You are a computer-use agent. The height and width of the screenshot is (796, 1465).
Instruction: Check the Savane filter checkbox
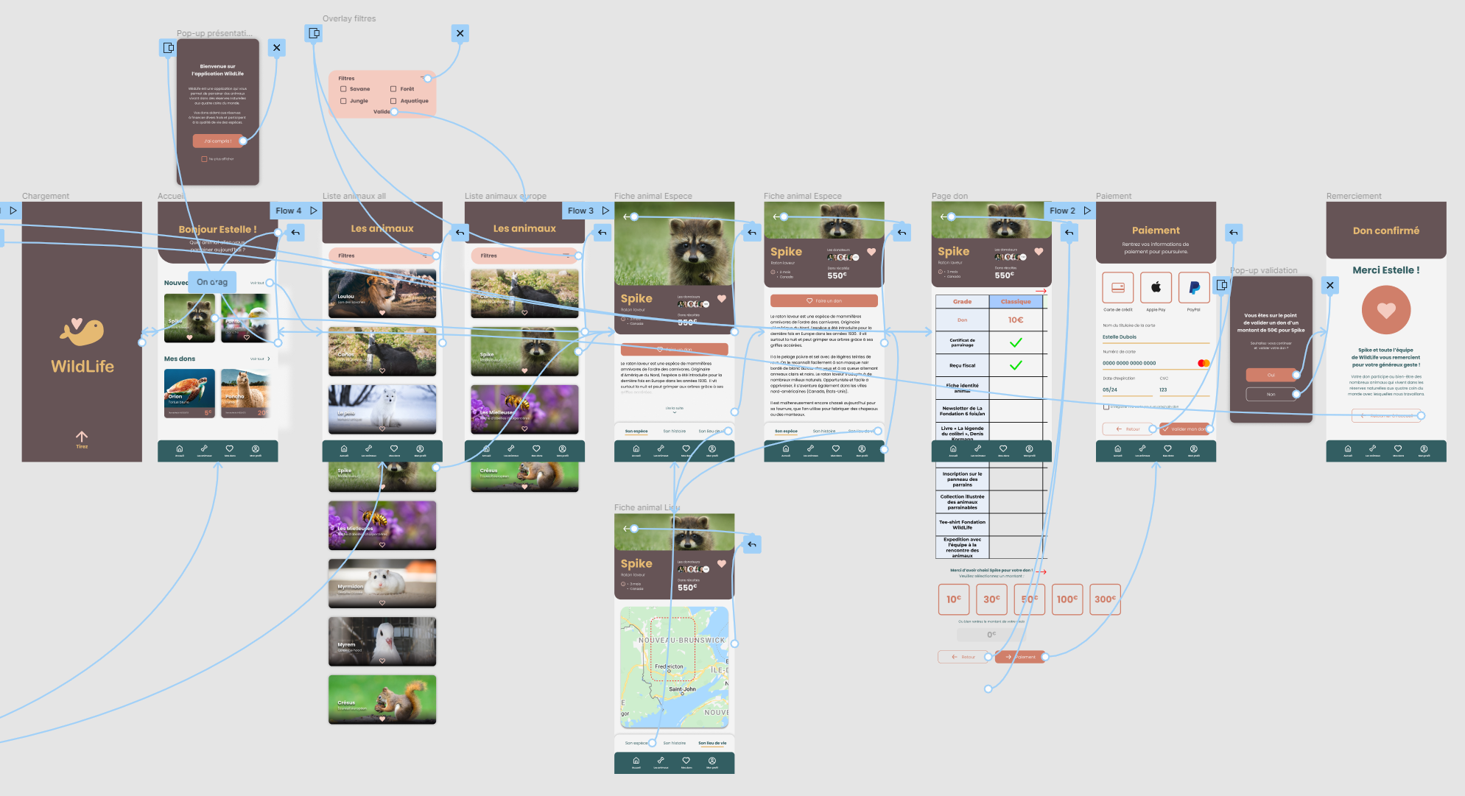point(343,89)
